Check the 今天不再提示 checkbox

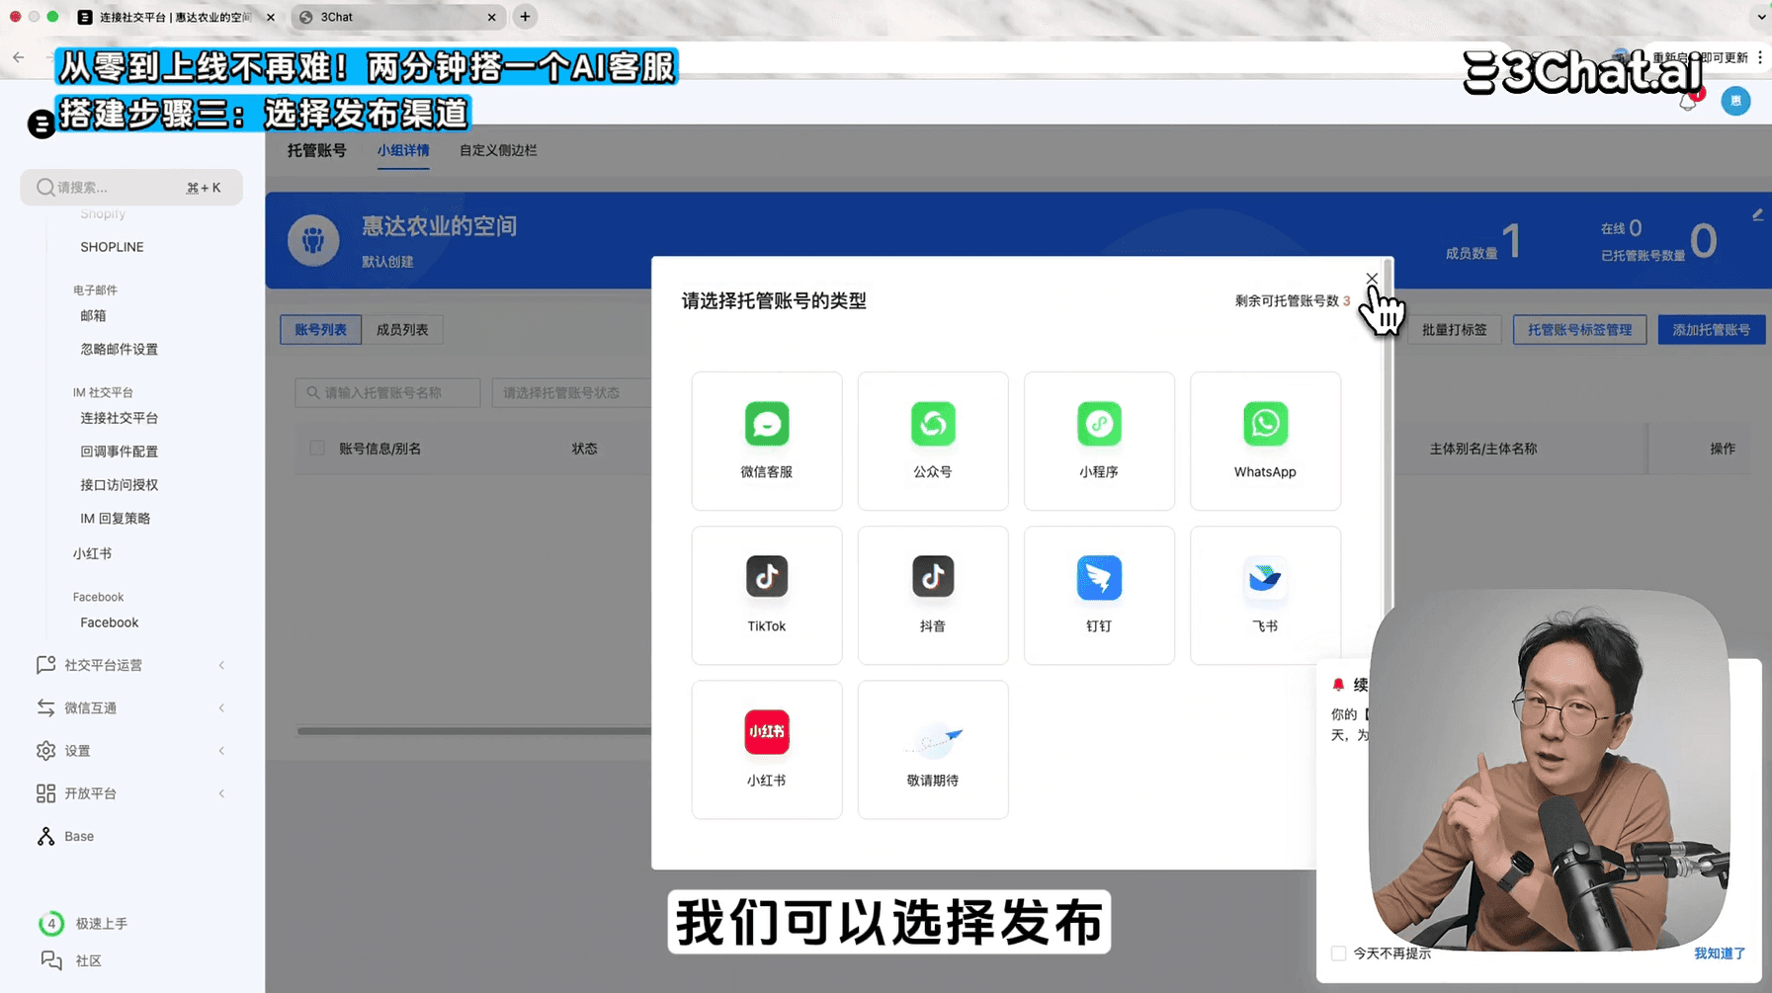tap(1338, 953)
